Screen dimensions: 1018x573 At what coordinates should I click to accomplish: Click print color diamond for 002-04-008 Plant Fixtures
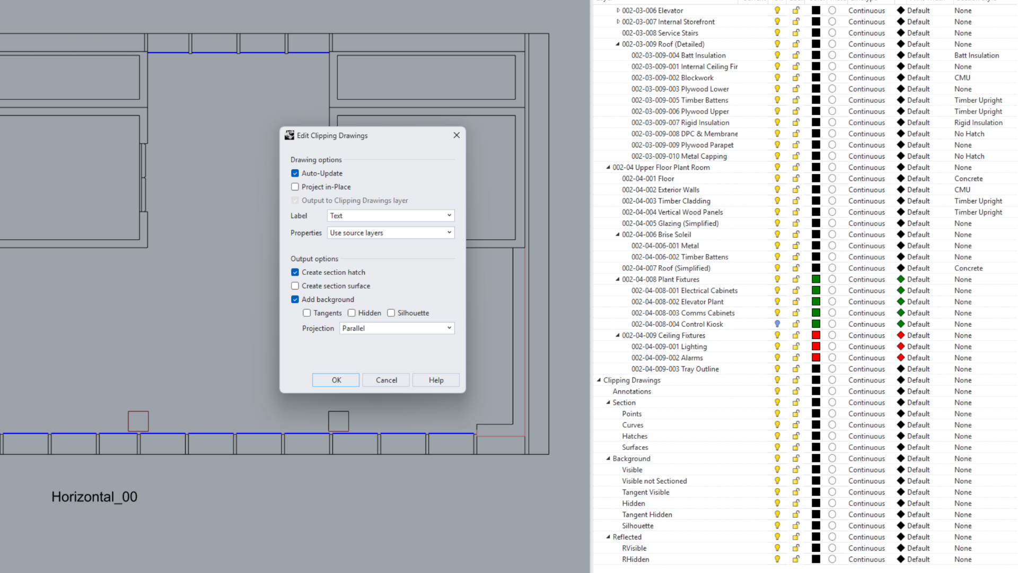900,280
